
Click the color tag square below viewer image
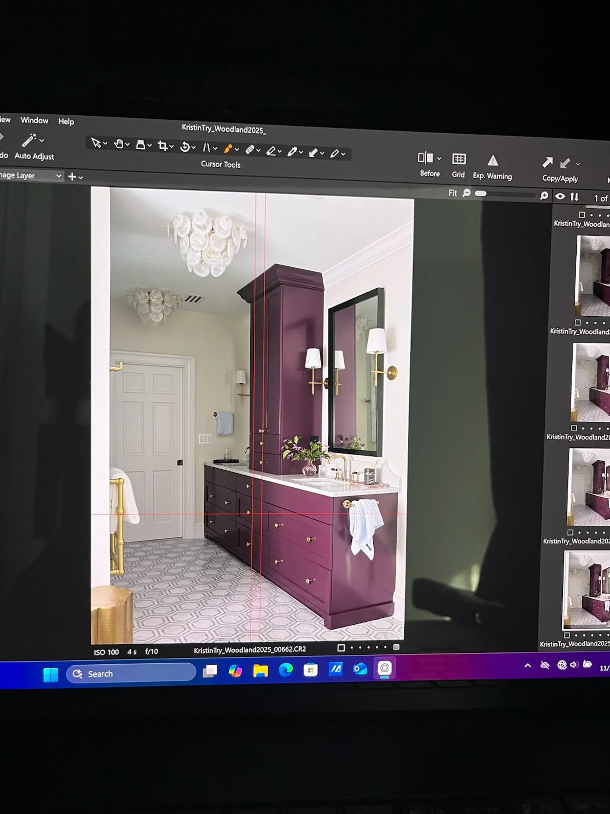click(x=341, y=648)
